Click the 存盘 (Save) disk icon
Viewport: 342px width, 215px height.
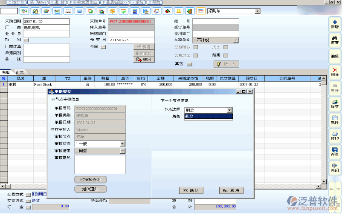click(335, 152)
